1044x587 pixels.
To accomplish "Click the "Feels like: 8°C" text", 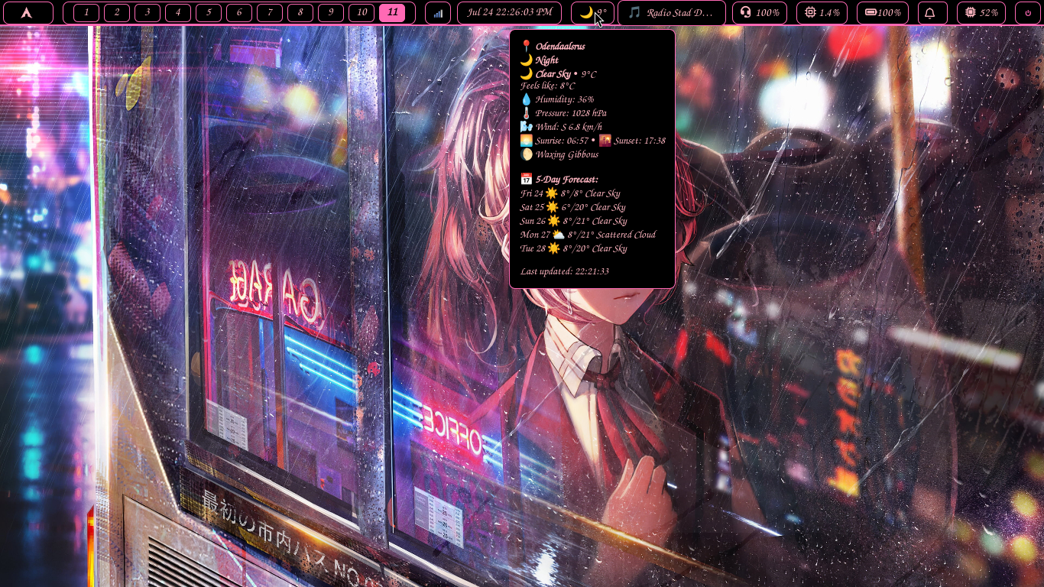I will coord(547,86).
